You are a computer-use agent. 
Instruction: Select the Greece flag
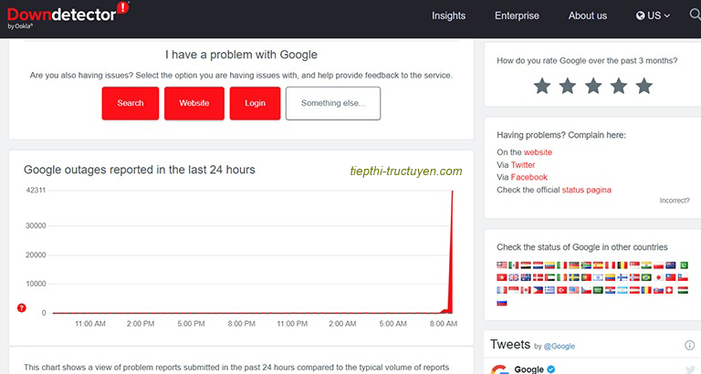coord(549,290)
